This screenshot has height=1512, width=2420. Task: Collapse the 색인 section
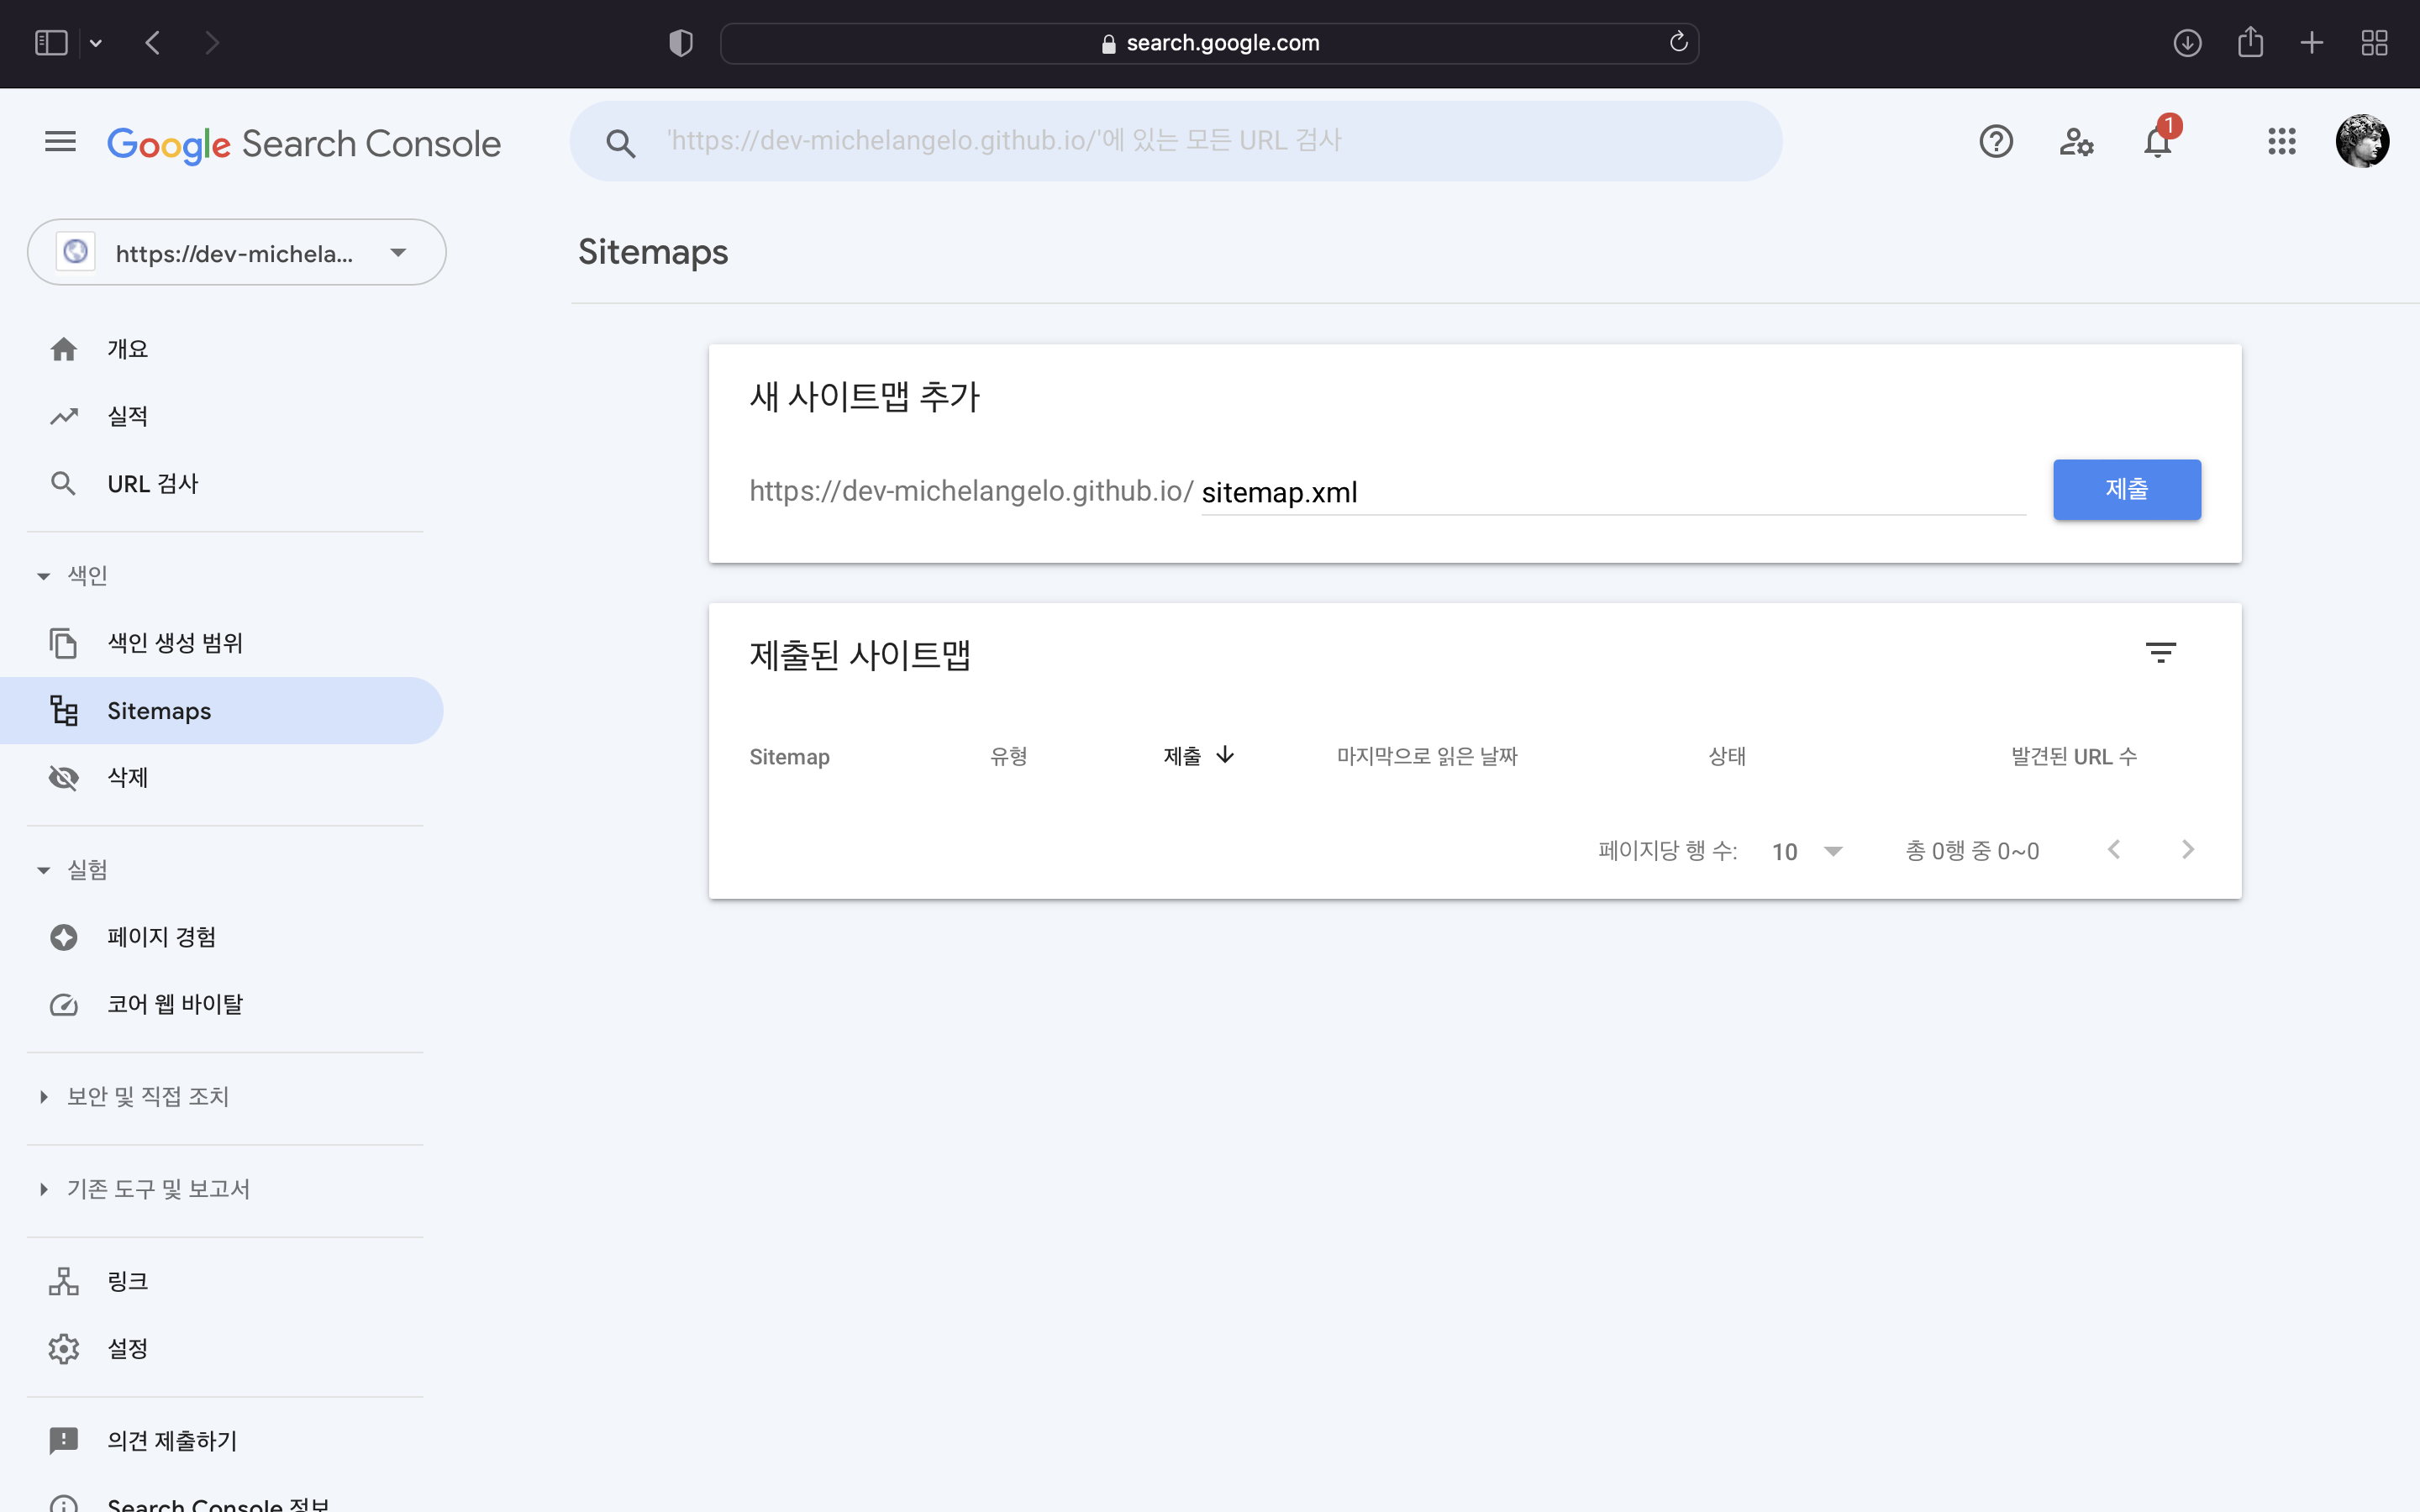click(43, 575)
